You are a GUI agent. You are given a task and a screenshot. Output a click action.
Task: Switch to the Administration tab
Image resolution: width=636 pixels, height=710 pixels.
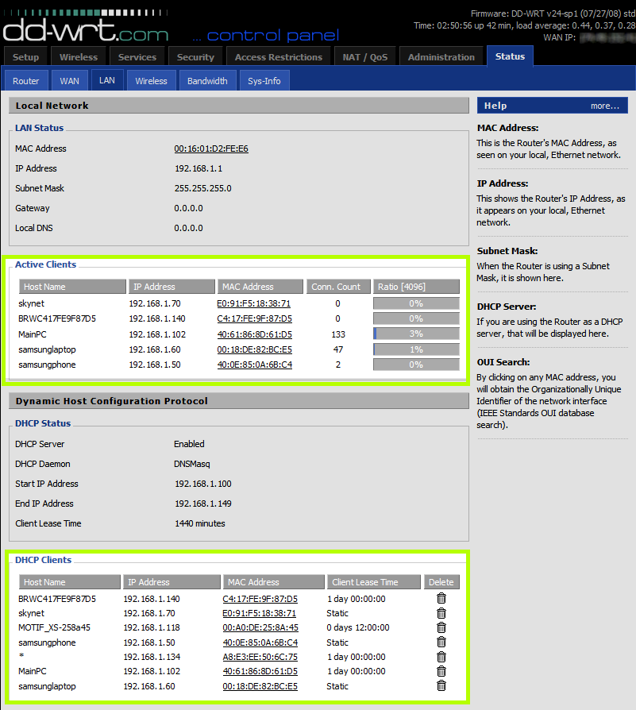tap(441, 56)
